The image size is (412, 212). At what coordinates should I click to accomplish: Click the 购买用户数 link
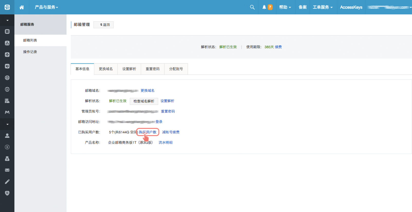[x=148, y=132]
